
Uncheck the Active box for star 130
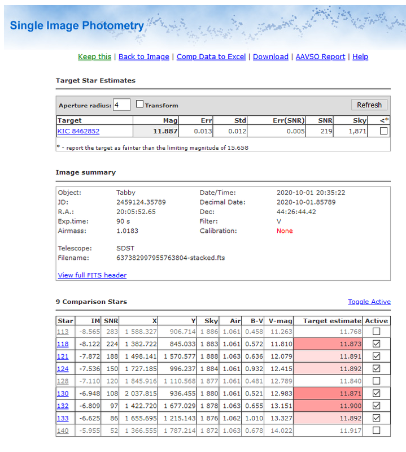pos(376,393)
